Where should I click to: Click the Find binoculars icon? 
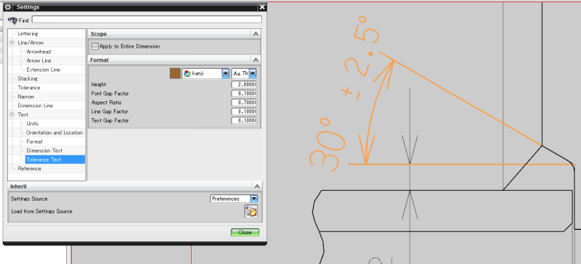(12, 20)
